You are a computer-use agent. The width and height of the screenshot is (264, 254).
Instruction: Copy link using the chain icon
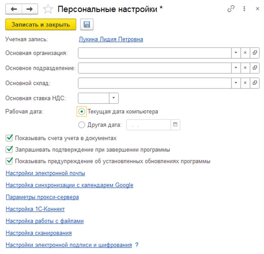click(x=231, y=9)
